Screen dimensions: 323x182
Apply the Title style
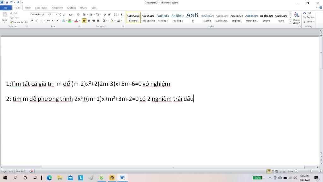192,17
